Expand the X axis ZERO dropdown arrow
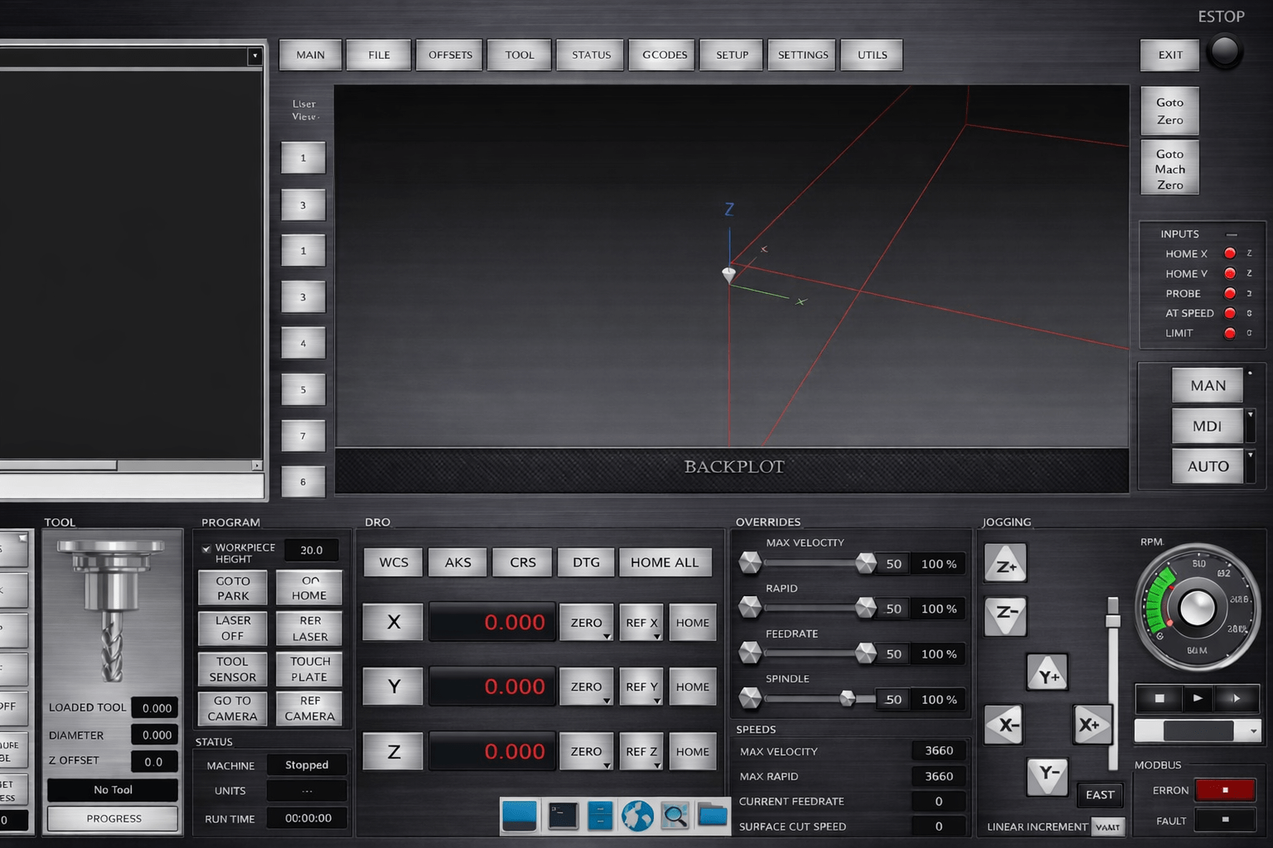The image size is (1273, 848). (607, 636)
